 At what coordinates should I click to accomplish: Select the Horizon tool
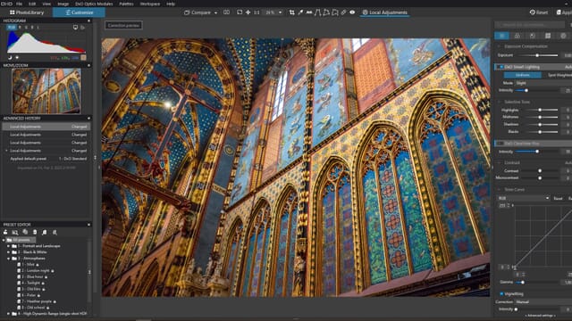click(x=309, y=12)
